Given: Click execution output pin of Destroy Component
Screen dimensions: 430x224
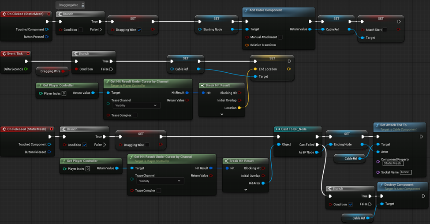Looking at the screenshot, I should pos(423,196).
